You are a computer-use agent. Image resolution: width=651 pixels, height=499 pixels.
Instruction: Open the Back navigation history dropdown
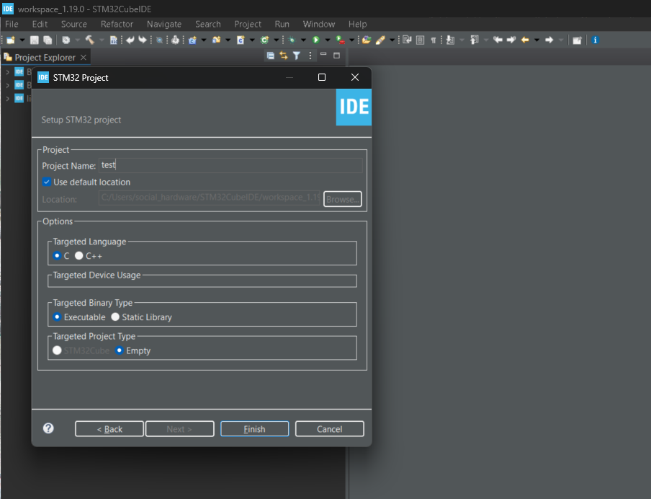pyautogui.click(x=536, y=40)
